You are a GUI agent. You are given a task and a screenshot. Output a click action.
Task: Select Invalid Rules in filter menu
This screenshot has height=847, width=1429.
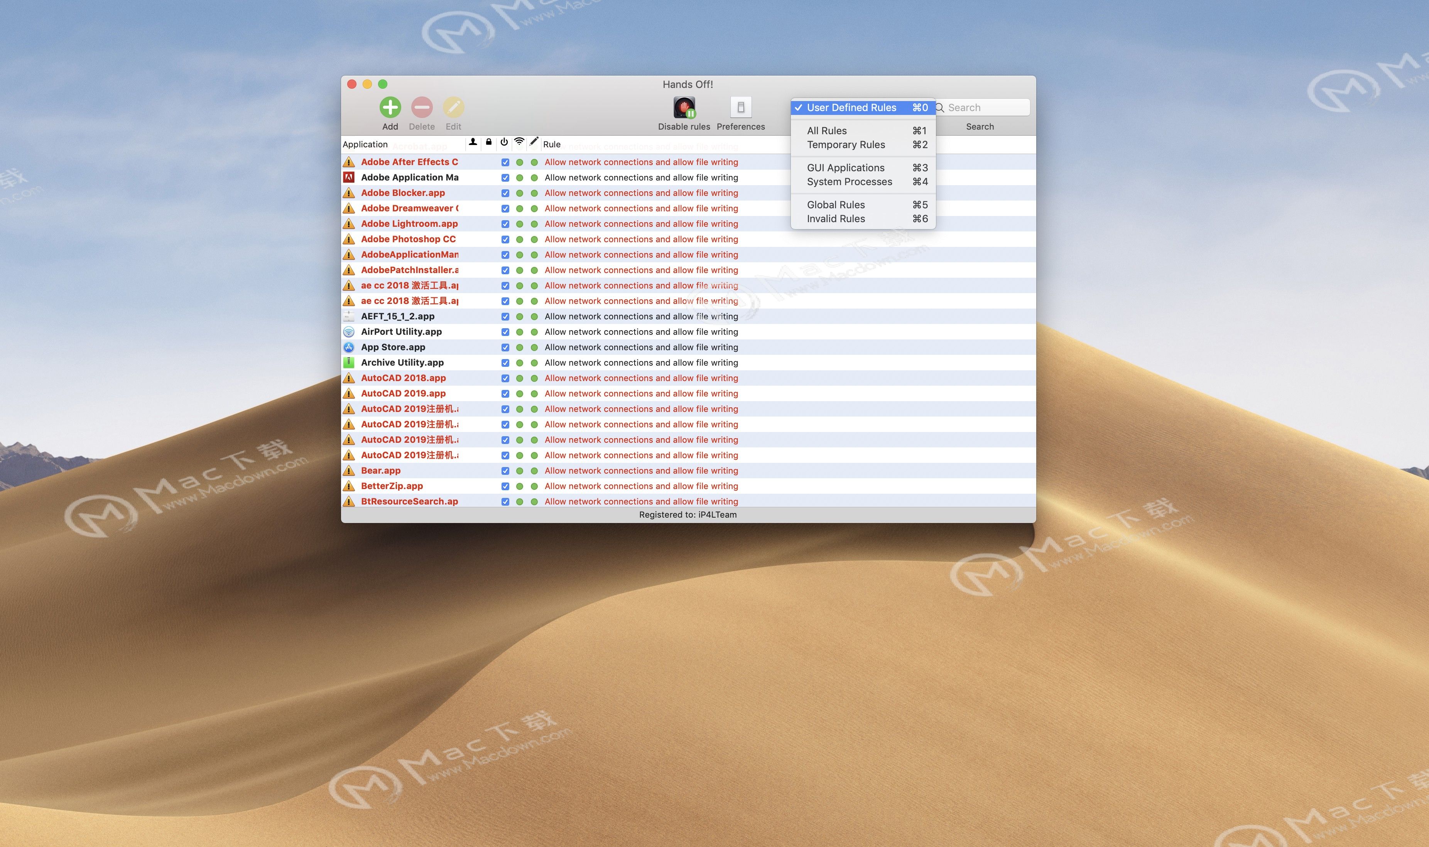click(863, 219)
